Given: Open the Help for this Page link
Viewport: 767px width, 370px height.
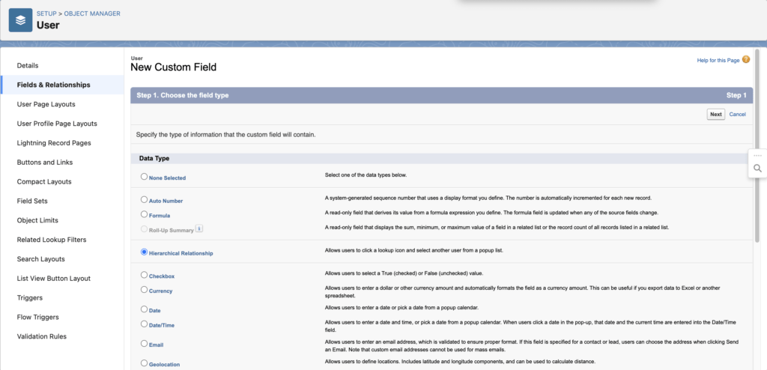Looking at the screenshot, I should click(718, 60).
